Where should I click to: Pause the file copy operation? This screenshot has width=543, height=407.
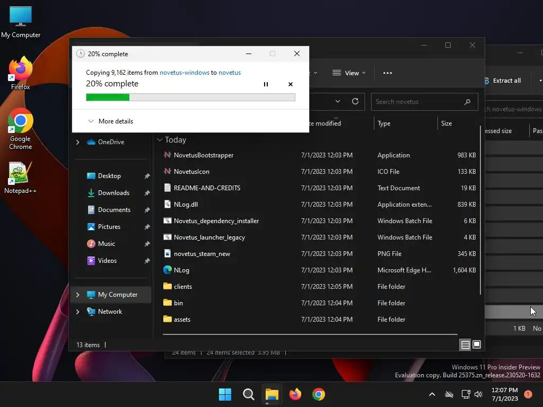(266, 84)
